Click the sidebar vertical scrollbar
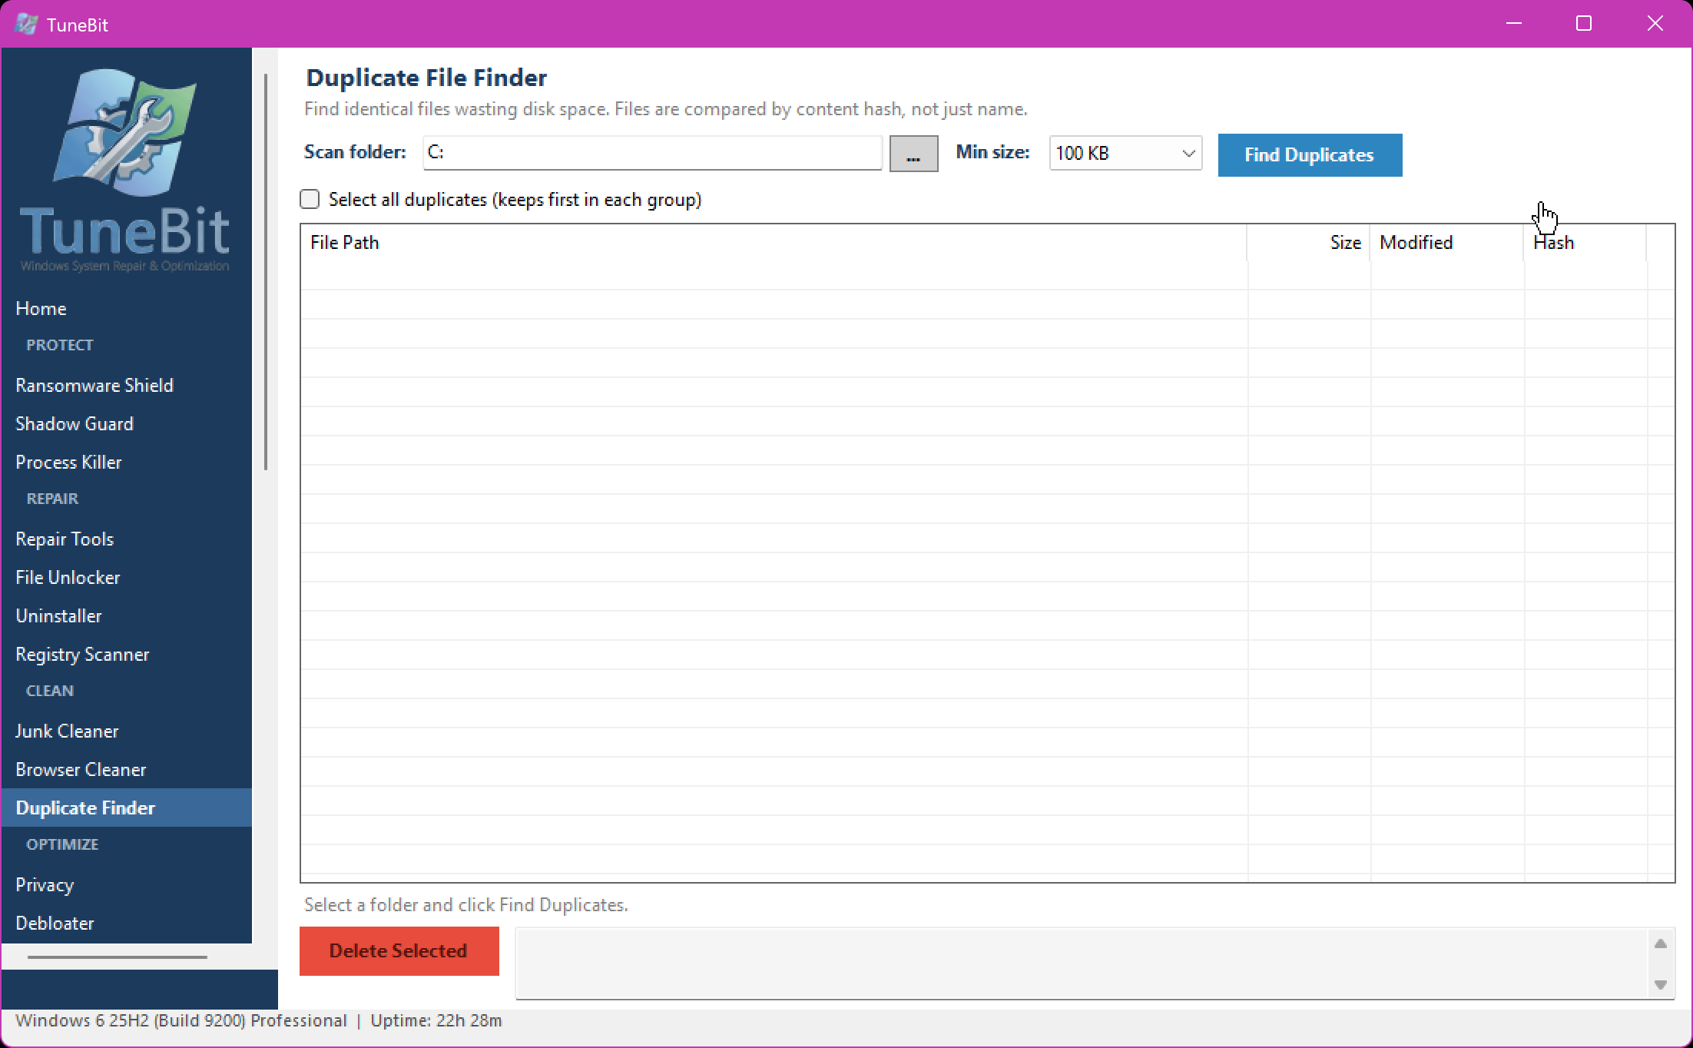Image resolution: width=1693 pixels, height=1048 pixels. 266,271
